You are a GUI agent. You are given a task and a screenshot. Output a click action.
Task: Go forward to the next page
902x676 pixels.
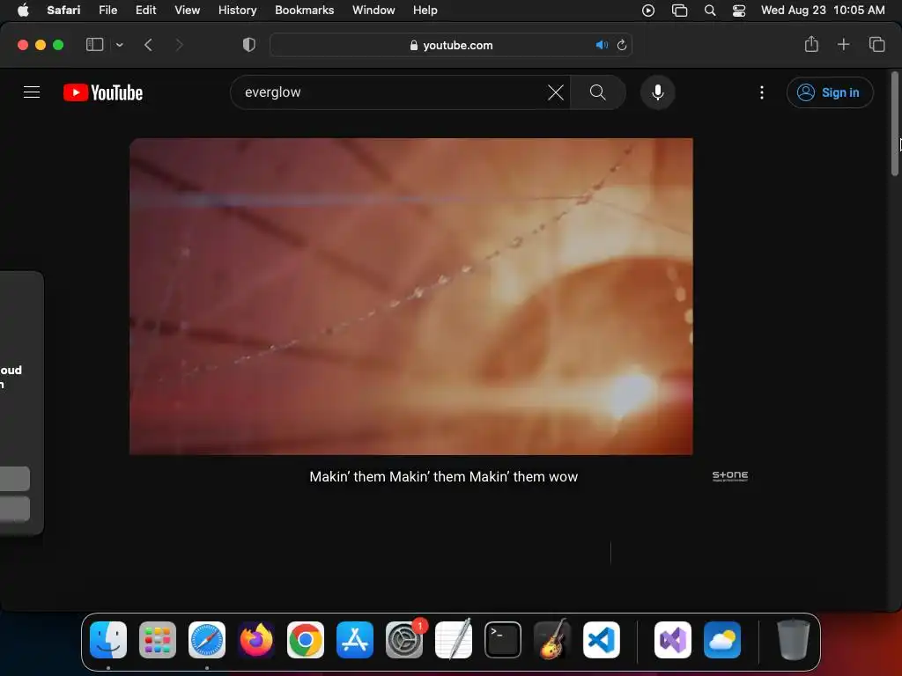(x=179, y=45)
